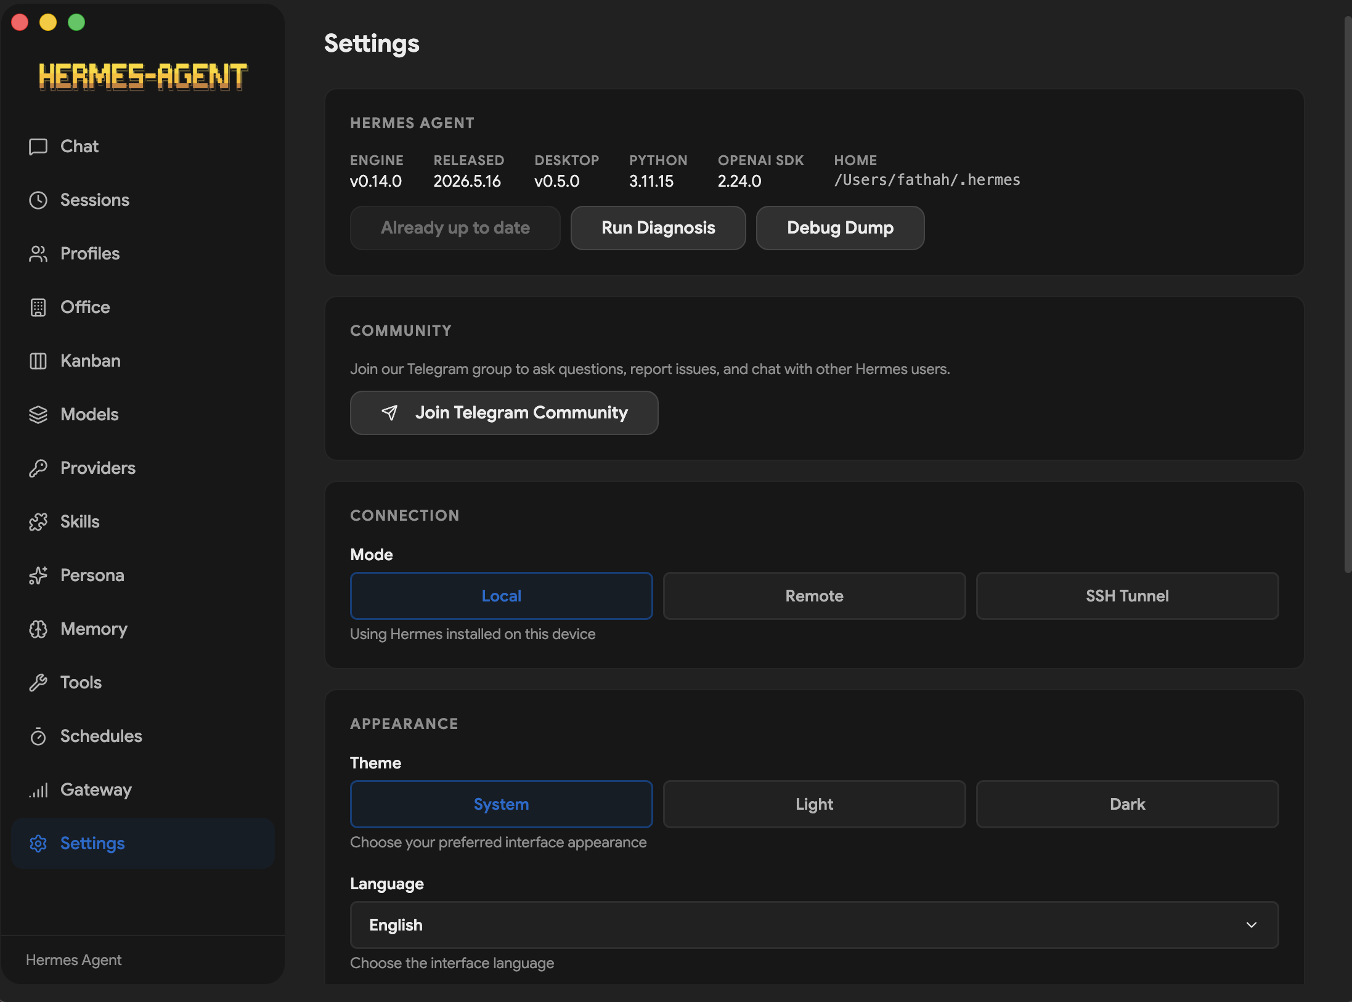Go to Schedules in sidebar
The image size is (1352, 1002).
[143, 736]
